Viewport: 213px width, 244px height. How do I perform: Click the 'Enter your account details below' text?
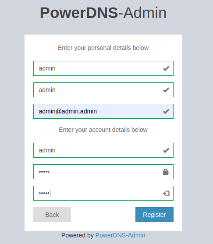point(103,130)
